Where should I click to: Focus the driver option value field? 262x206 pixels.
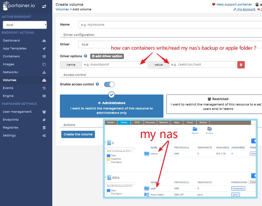click(202, 65)
